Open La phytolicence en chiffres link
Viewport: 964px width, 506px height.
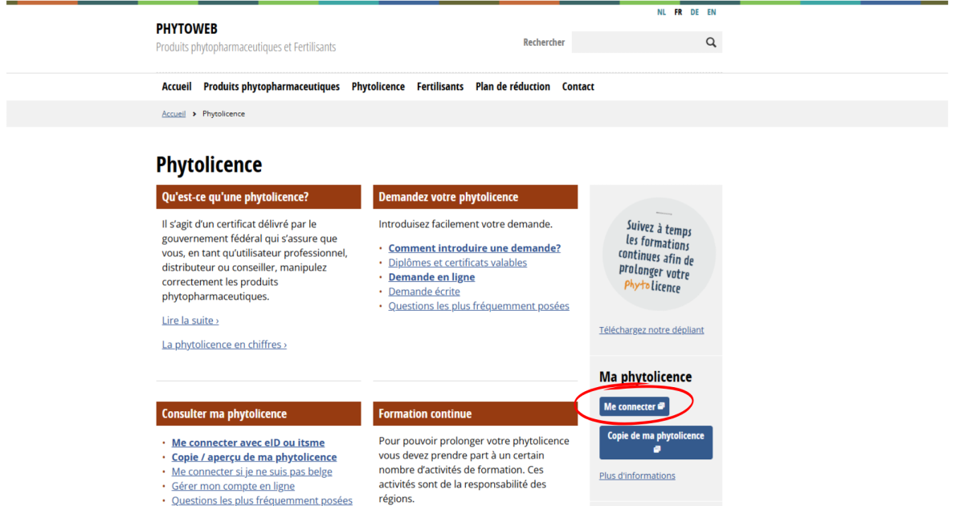[224, 345]
